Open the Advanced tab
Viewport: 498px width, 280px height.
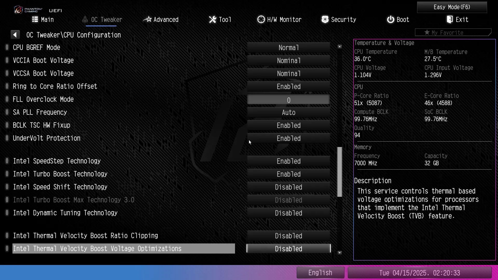161,19
